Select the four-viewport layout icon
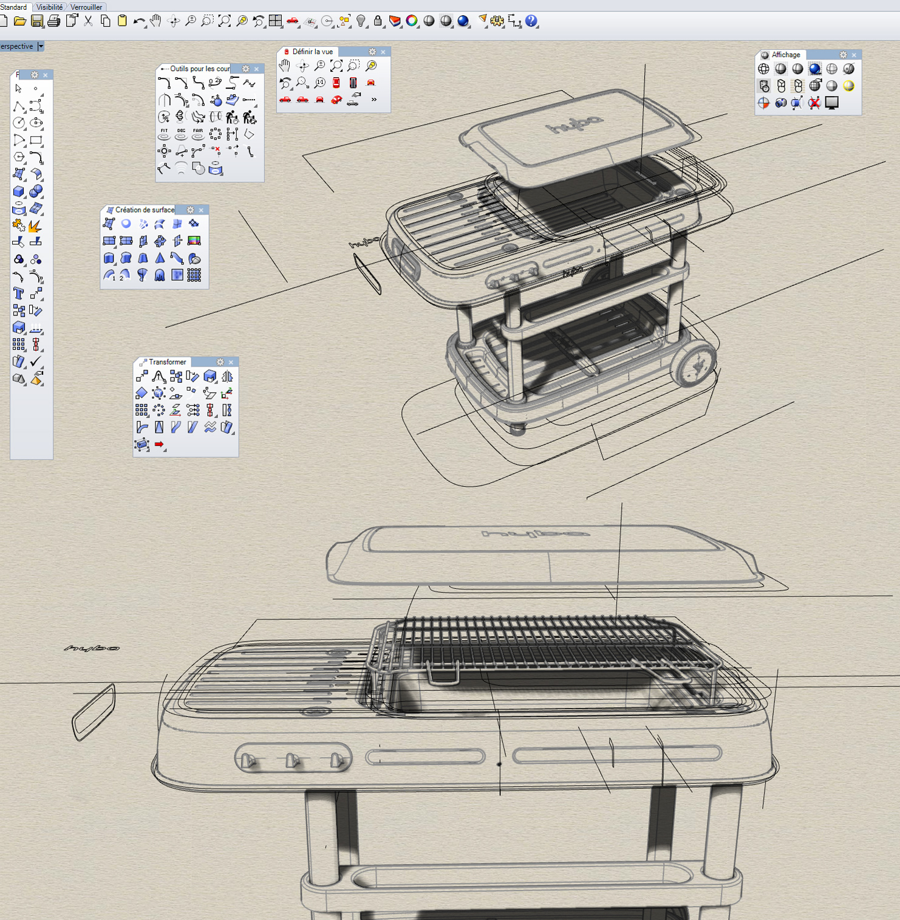Screen dimensions: 900x920 (275, 21)
